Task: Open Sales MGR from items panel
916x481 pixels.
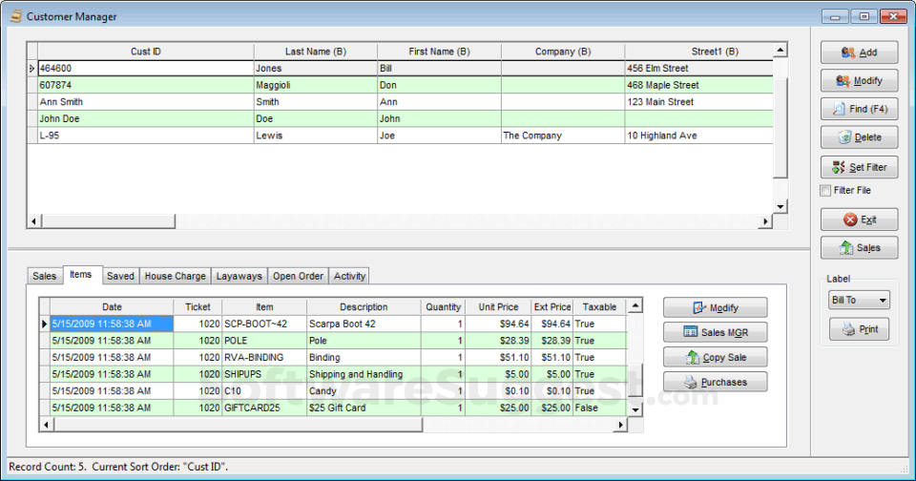Action: click(715, 332)
